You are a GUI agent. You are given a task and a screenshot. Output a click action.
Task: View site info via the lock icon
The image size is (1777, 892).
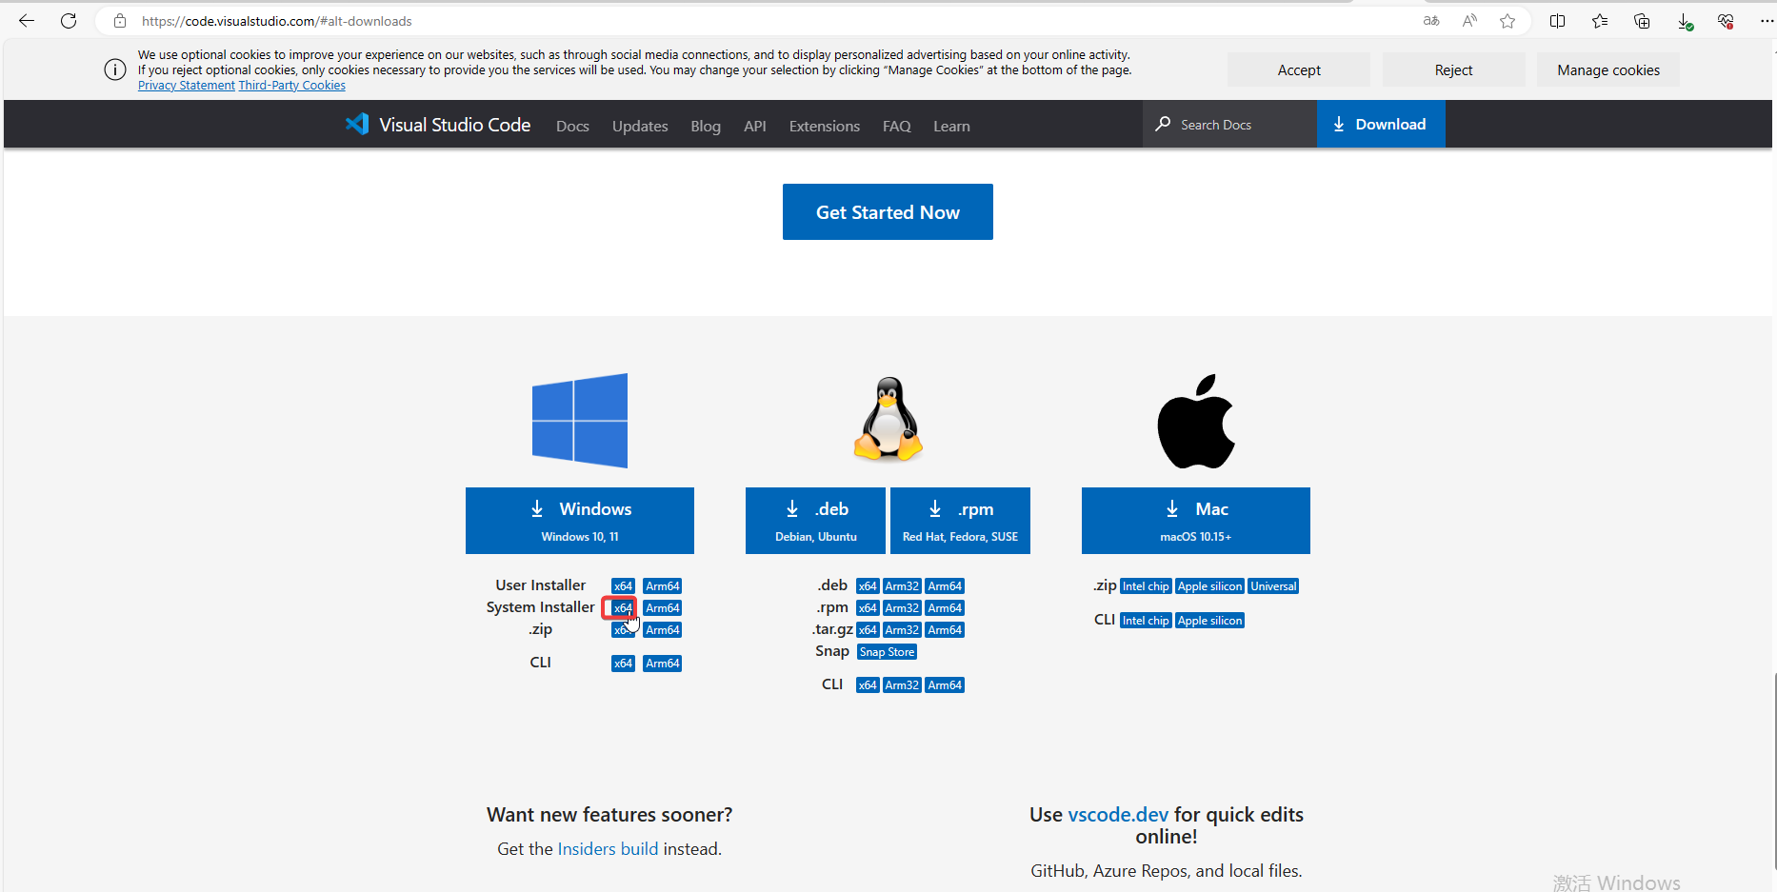(x=120, y=21)
